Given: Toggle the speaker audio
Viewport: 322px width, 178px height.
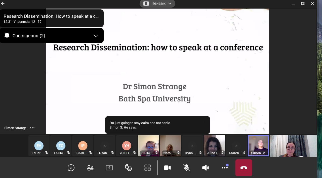Looking at the screenshot, I should (x=206, y=168).
